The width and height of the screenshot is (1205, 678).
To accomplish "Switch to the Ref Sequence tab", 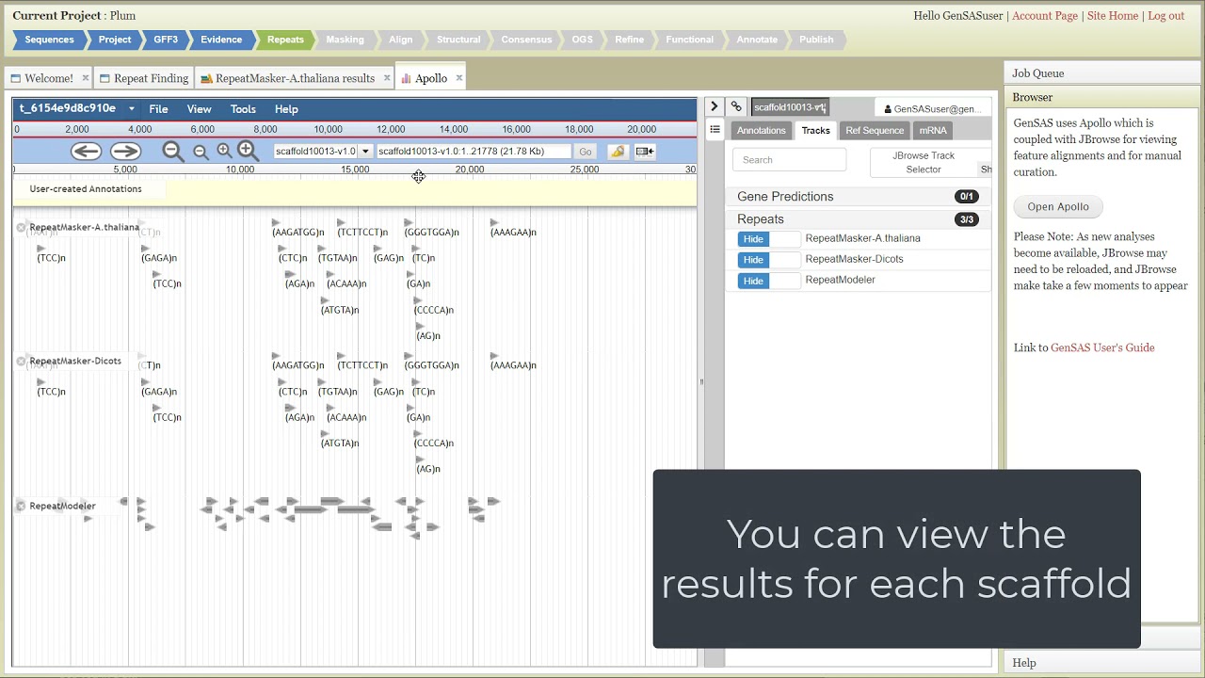I will [874, 131].
